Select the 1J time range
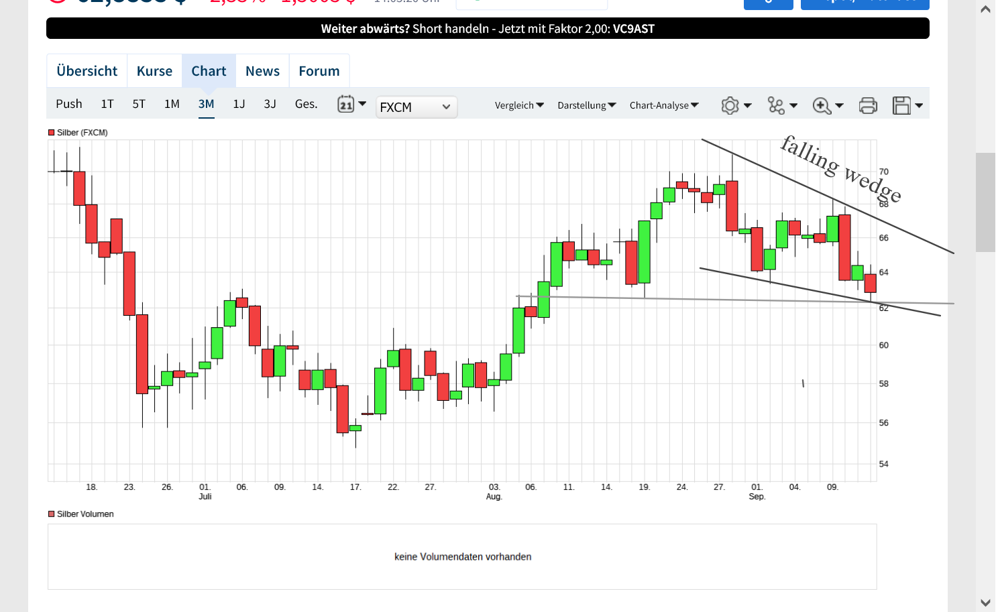Image resolution: width=996 pixels, height=612 pixels. 239,104
